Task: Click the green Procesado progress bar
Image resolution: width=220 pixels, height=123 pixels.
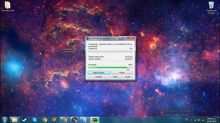Action: pyautogui.click(x=110, y=68)
